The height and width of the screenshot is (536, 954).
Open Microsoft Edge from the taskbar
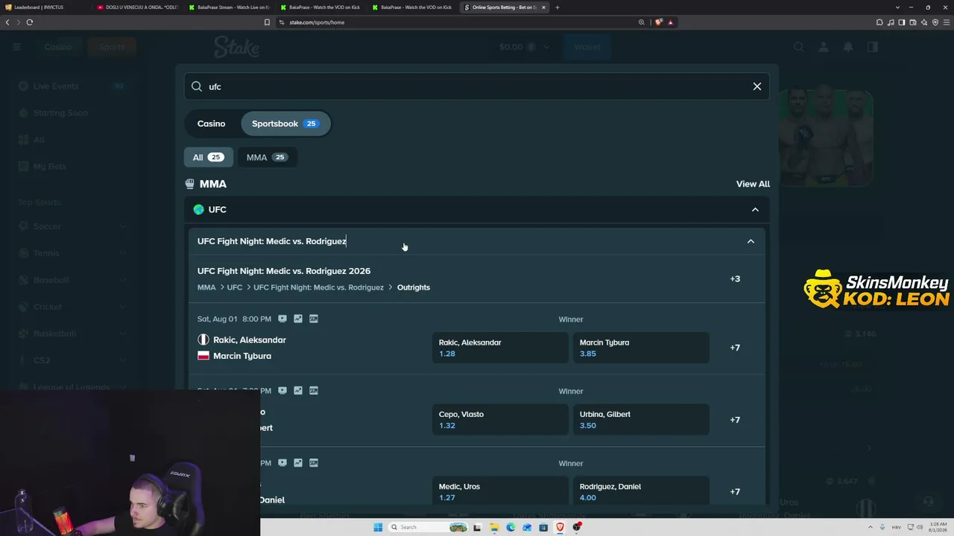511,527
